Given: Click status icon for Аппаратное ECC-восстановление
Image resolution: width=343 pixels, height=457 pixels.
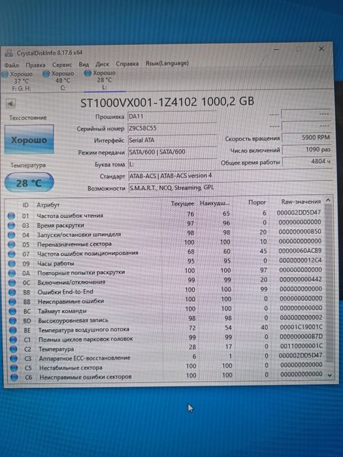Looking at the screenshot, I should [x=14, y=358].
